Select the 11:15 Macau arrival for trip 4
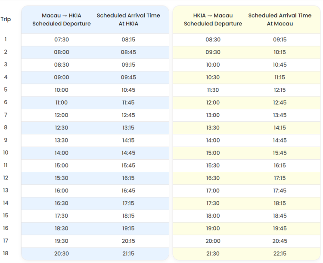Image resolution: width=323 pixels, height=263 pixels. [280, 77]
